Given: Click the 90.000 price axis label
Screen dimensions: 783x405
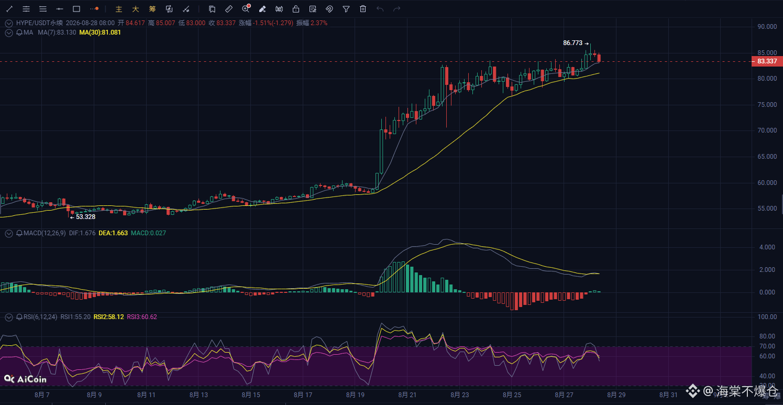Looking at the screenshot, I should 767,27.
